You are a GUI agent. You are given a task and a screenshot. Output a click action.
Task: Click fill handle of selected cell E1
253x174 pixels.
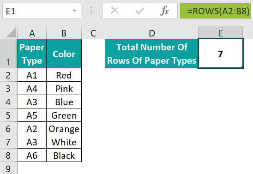coord(242,68)
